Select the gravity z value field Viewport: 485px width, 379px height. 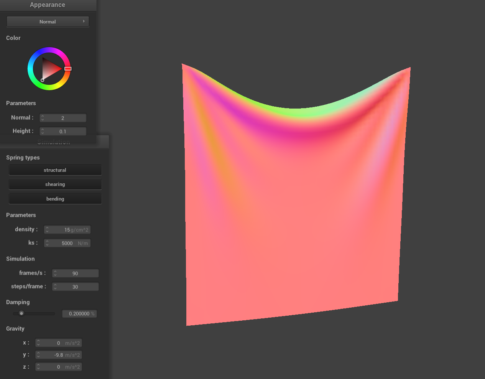[59, 367]
